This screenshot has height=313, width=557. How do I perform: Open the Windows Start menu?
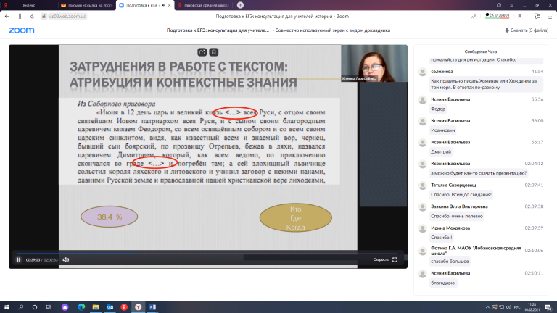pyautogui.click(x=7, y=307)
